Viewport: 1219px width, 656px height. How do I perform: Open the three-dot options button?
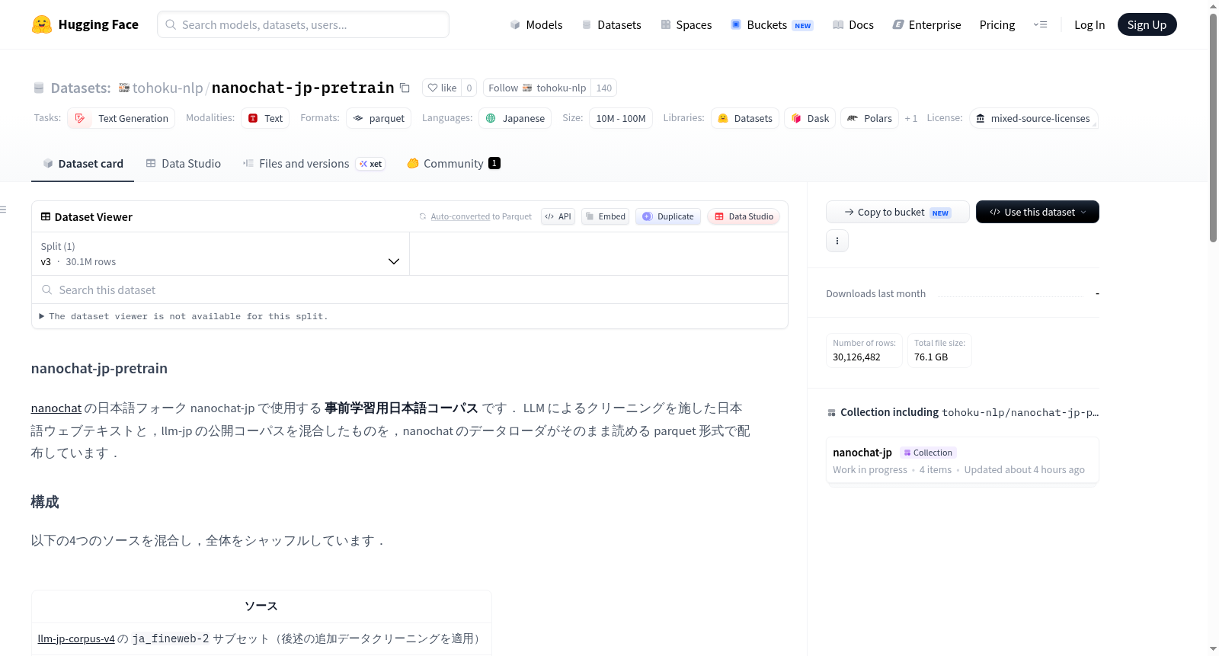837,241
